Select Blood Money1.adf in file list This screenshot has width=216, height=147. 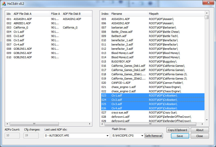click(122, 53)
